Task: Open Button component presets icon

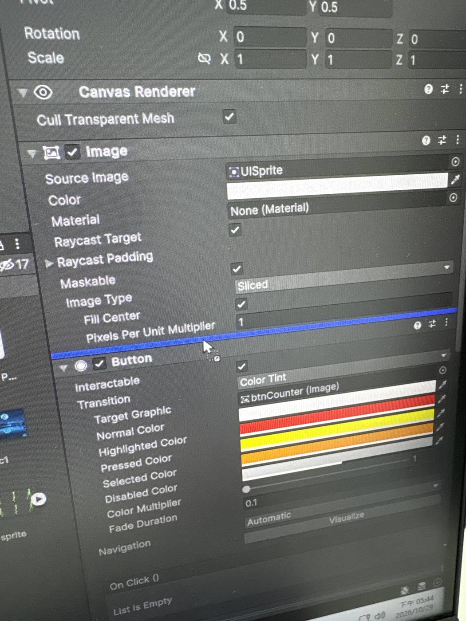Action: 432,324
